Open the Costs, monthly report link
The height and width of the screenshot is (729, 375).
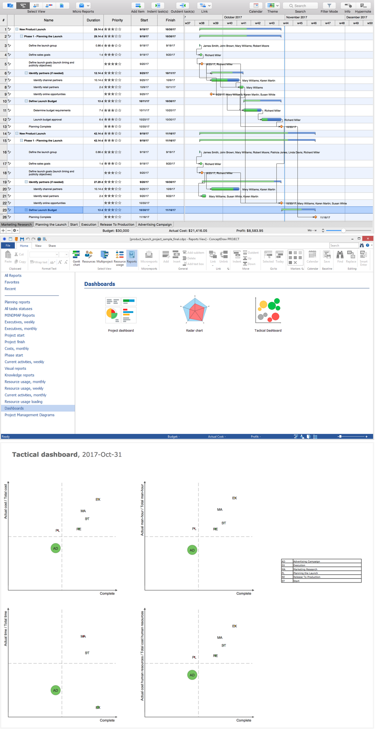coord(17,349)
